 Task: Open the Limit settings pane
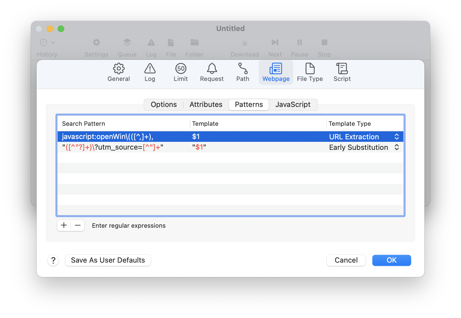[x=181, y=72]
